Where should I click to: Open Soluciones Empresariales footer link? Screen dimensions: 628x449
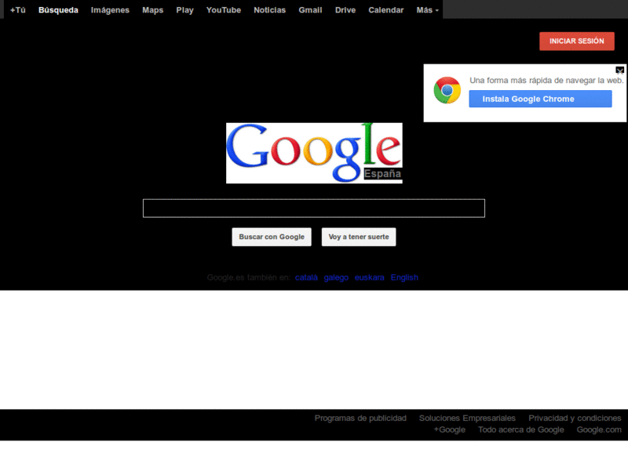[467, 418]
